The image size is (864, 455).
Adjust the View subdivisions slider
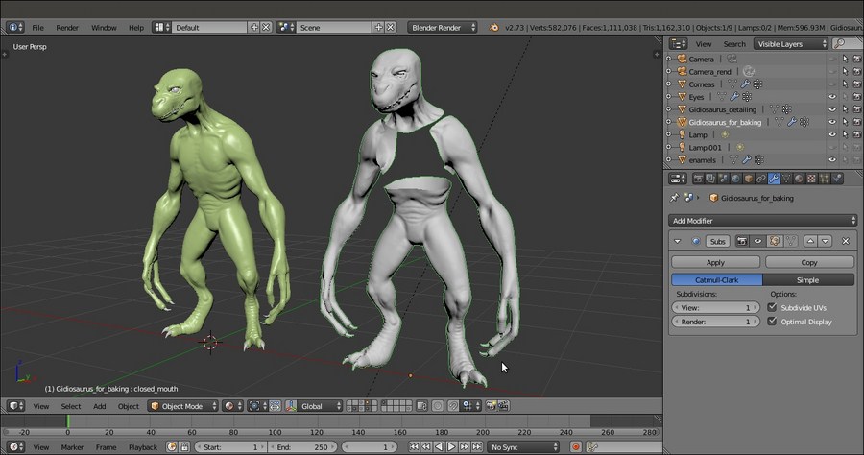click(x=716, y=308)
